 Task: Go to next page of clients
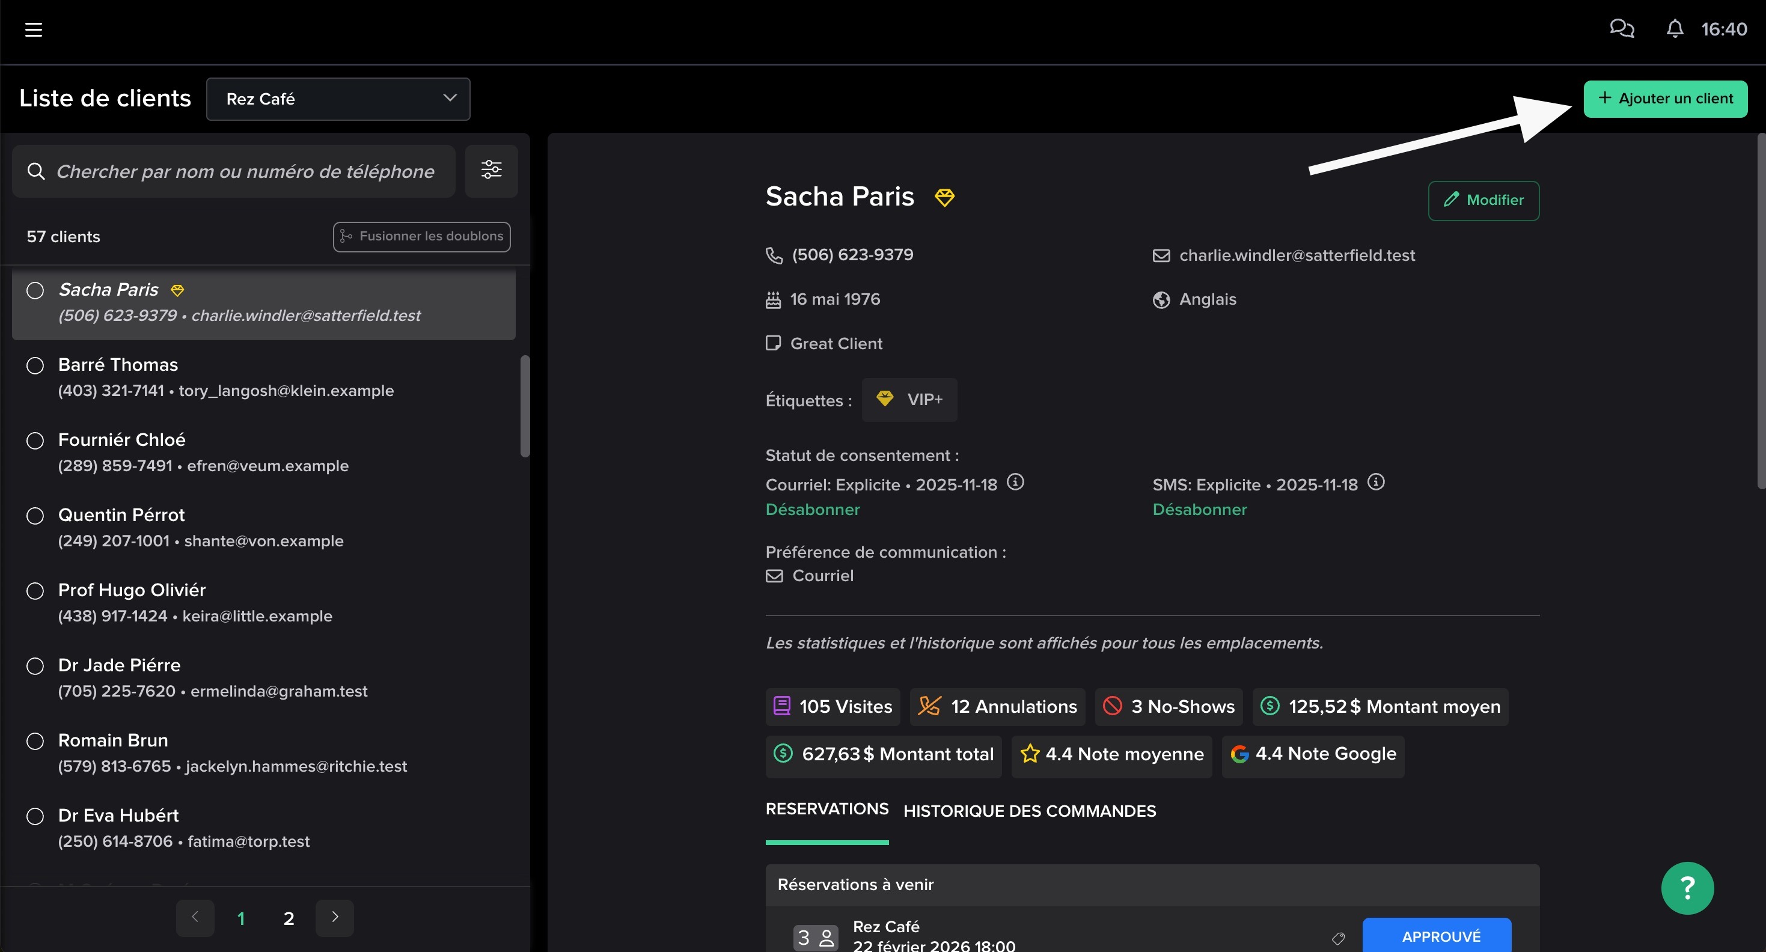[x=335, y=917]
